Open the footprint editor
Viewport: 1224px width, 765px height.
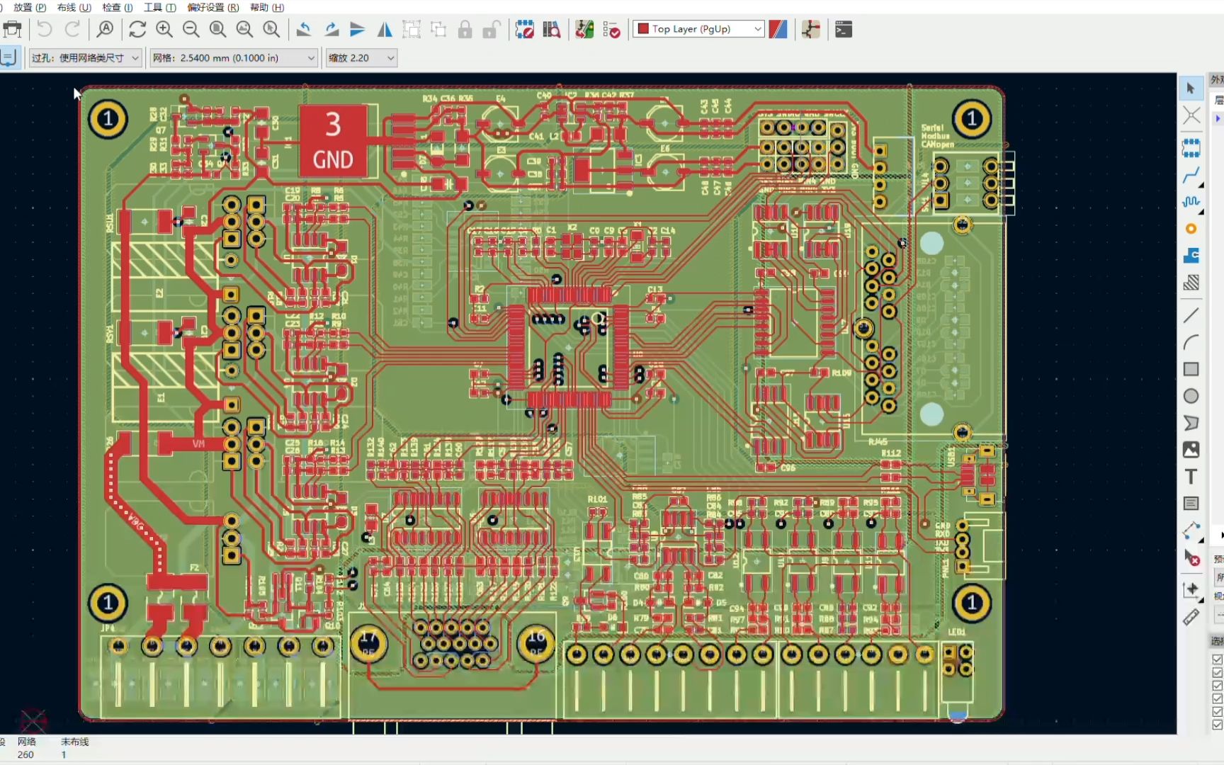525,29
